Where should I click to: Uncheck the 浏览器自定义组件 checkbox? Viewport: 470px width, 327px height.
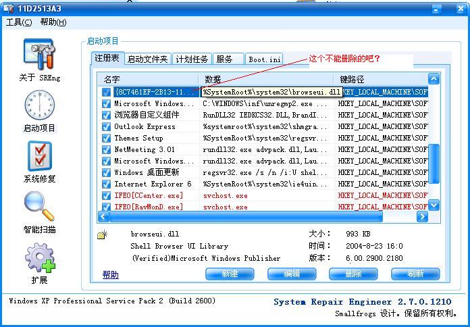pyautogui.click(x=106, y=115)
